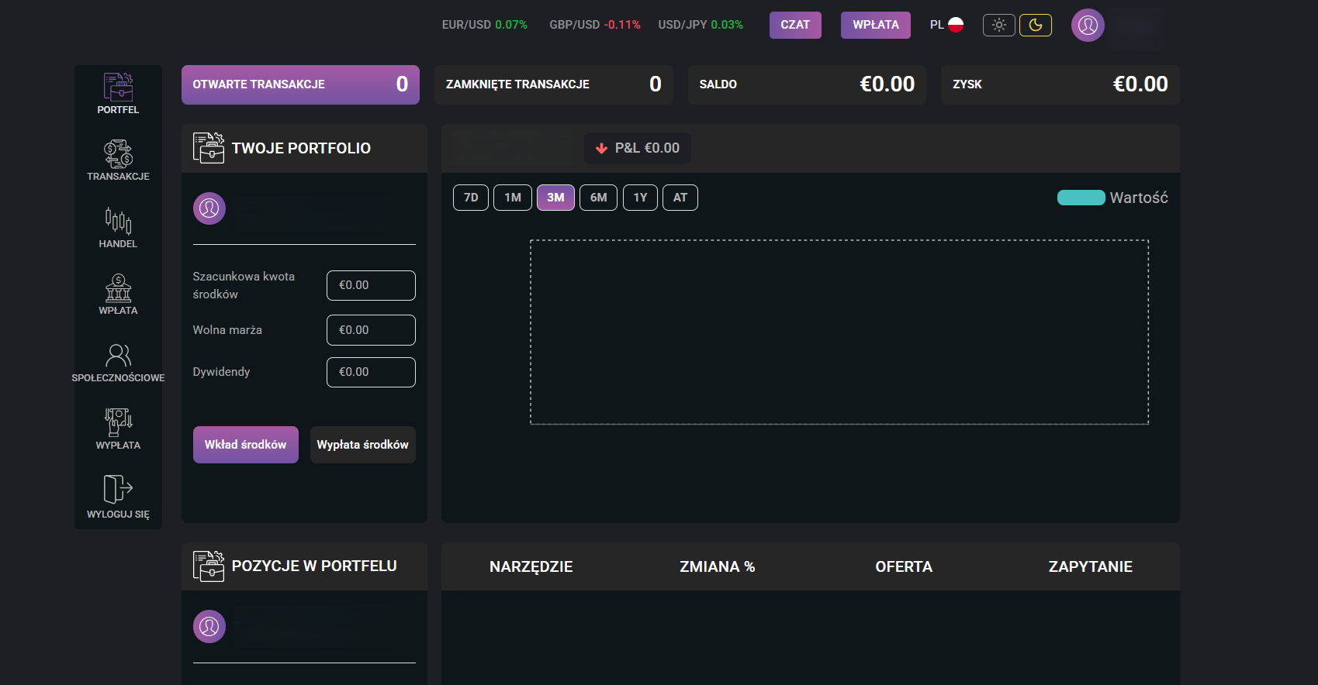Open the Zamknięte transakcje card
The image size is (1318, 685).
pyautogui.click(x=554, y=84)
